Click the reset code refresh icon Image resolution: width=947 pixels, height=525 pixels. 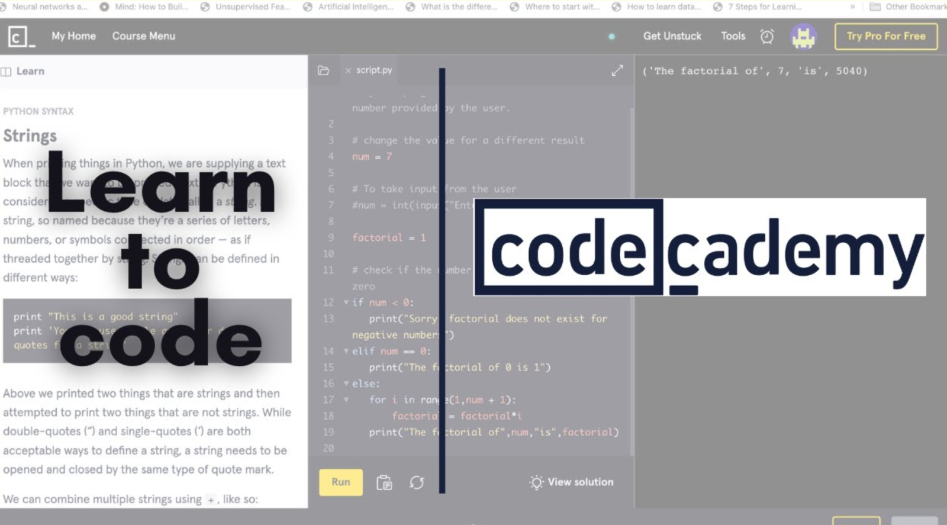(x=417, y=483)
